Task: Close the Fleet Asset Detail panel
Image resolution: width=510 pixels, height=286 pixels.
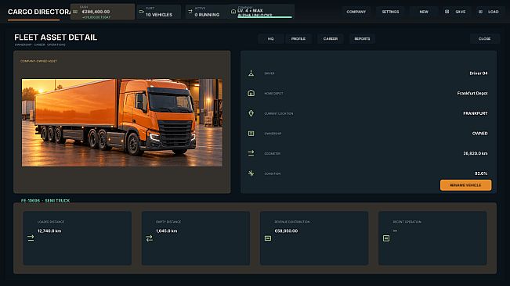Action: tap(485, 39)
